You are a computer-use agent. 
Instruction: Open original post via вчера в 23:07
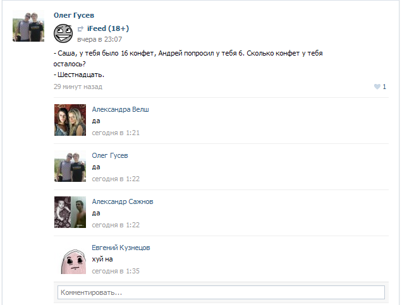pos(99,39)
